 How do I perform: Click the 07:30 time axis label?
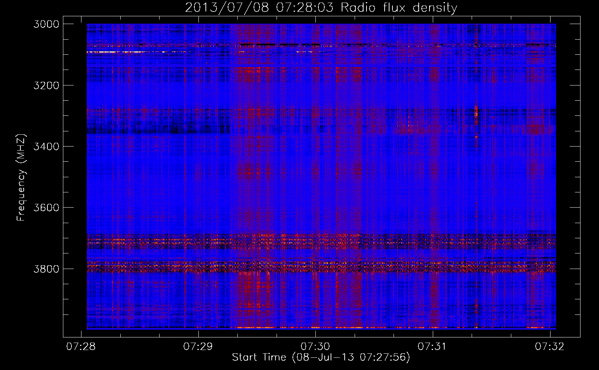pos(315,347)
